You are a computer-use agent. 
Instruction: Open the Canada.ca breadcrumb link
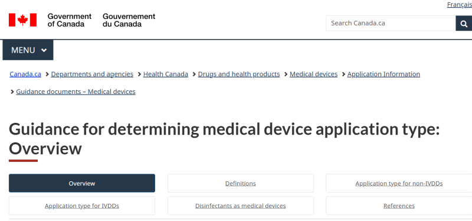pyautogui.click(x=25, y=74)
